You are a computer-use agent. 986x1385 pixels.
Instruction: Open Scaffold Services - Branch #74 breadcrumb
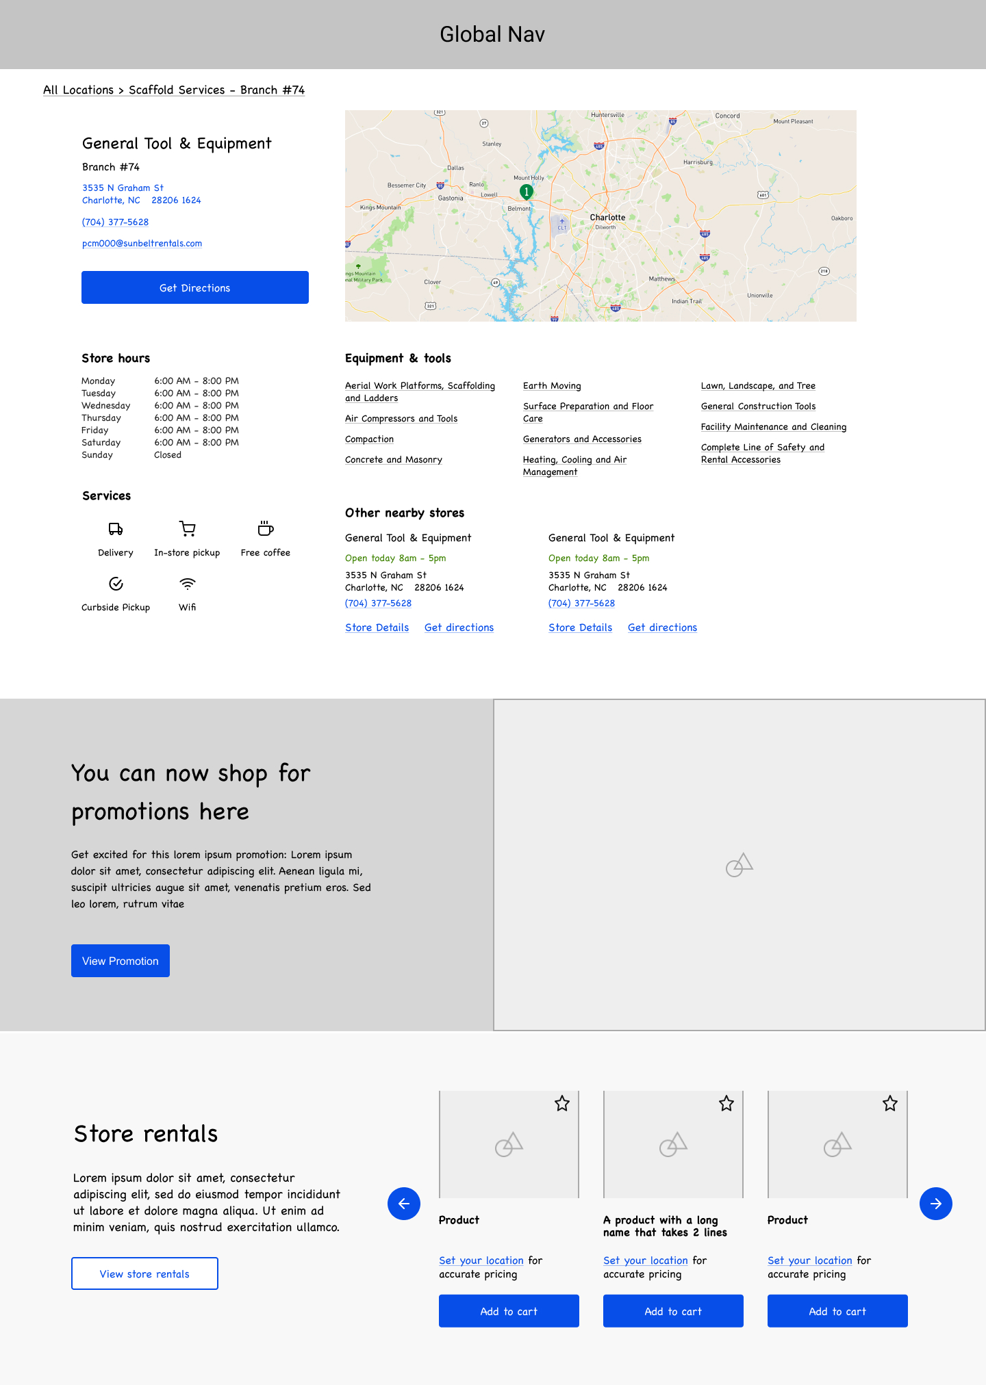pyautogui.click(x=216, y=90)
